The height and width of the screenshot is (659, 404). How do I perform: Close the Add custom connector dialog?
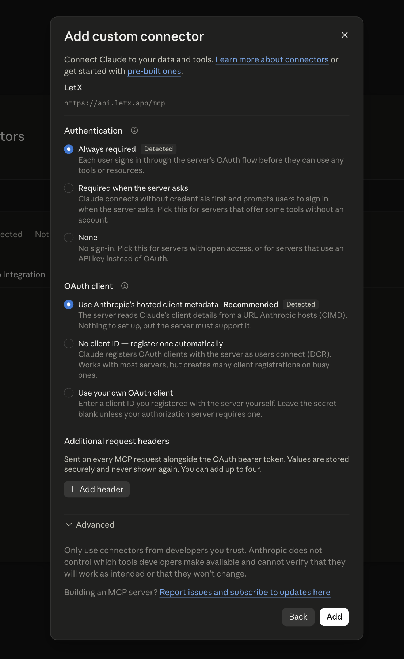[344, 35]
